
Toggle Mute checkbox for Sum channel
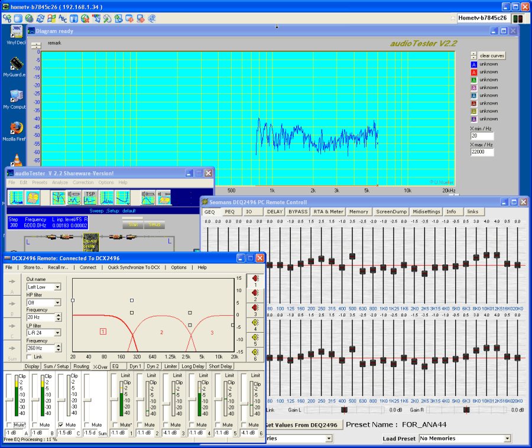(x=87, y=424)
